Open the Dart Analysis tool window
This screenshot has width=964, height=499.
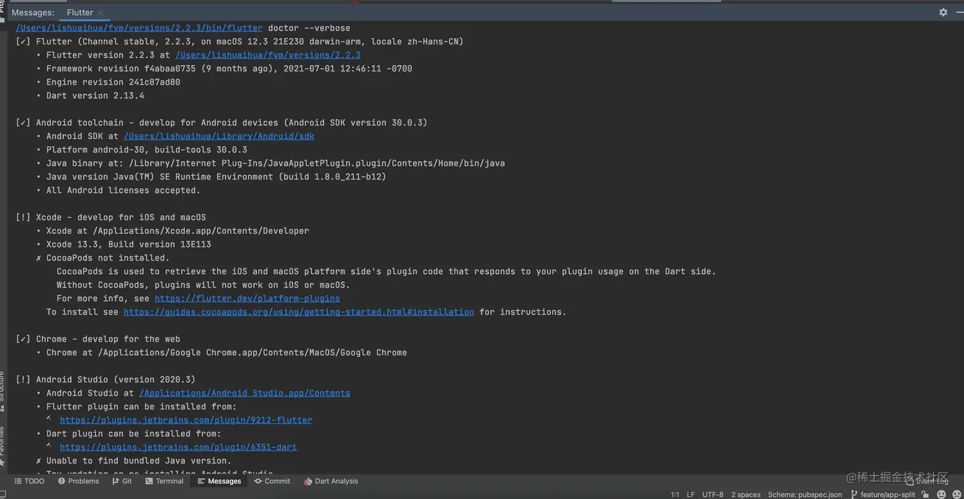click(331, 481)
